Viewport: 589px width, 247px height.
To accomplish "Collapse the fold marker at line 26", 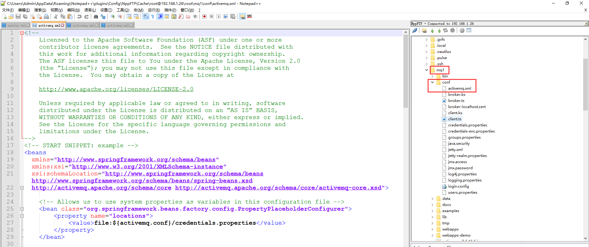I will pos(22,216).
